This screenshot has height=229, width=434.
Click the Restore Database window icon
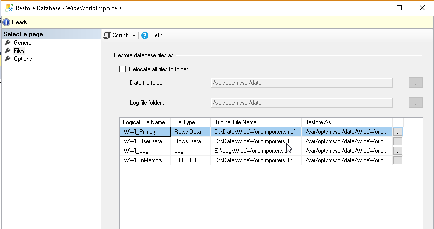tap(8, 8)
